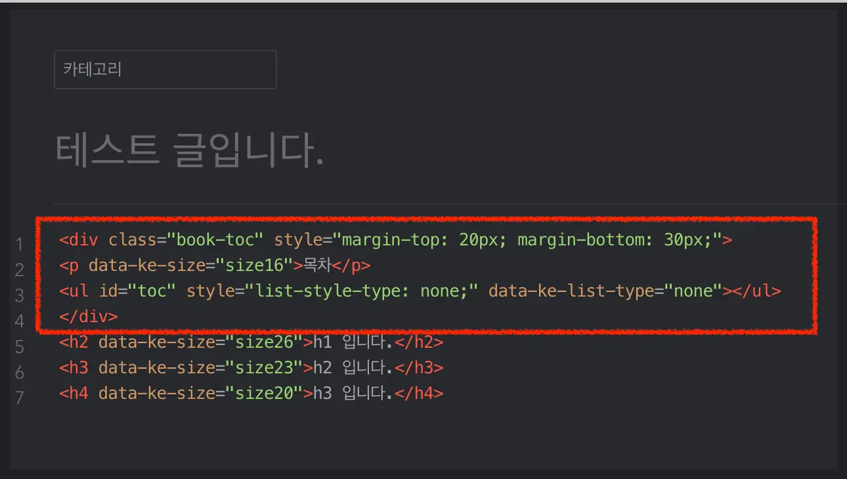Viewport: 847px width, 479px height.
Task: Click the h2 line 'h1 입니다.'
Action: 251,343
